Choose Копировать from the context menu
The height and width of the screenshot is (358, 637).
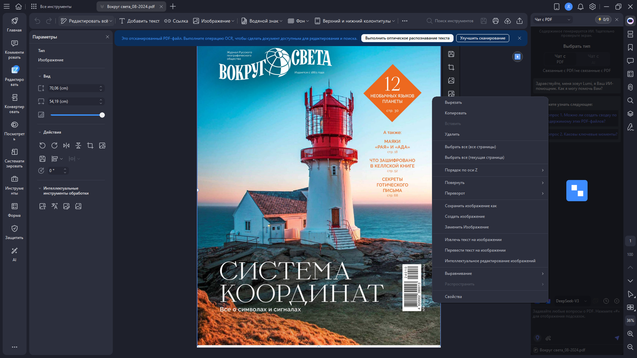(x=456, y=113)
